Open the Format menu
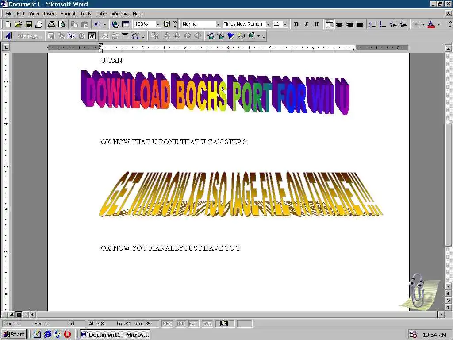 click(x=68, y=14)
